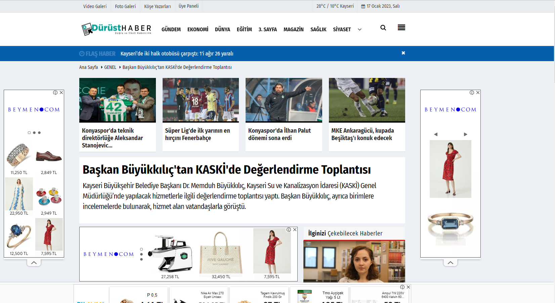Viewport: 555px width, 303px height.
Task: Select top carousel dot in center ad
Action: (x=141, y=249)
